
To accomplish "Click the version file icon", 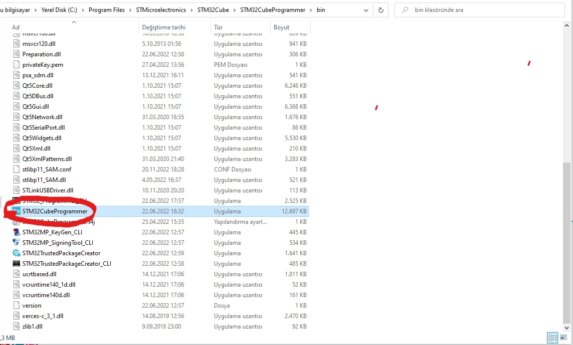I will pos(16,306).
